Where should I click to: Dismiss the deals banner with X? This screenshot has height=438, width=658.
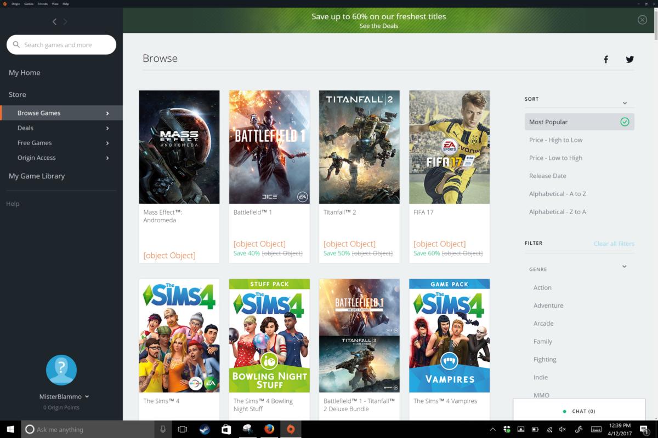(642, 20)
